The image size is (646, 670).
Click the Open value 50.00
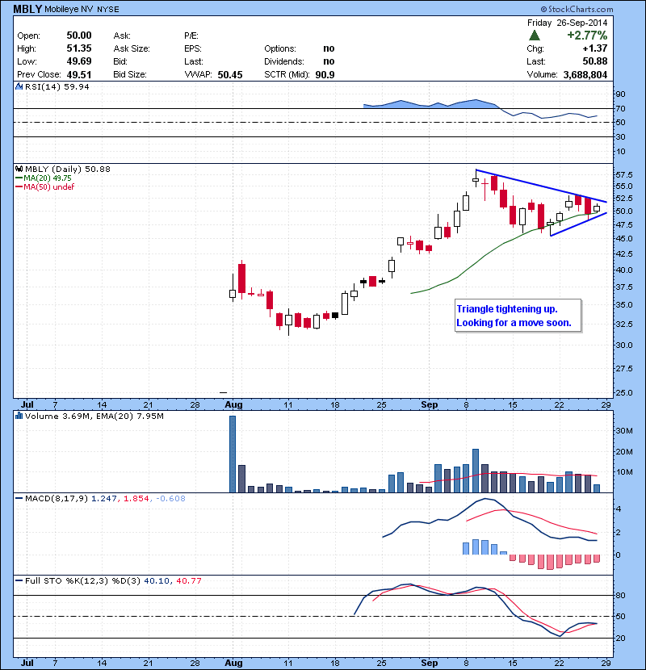[79, 36]
